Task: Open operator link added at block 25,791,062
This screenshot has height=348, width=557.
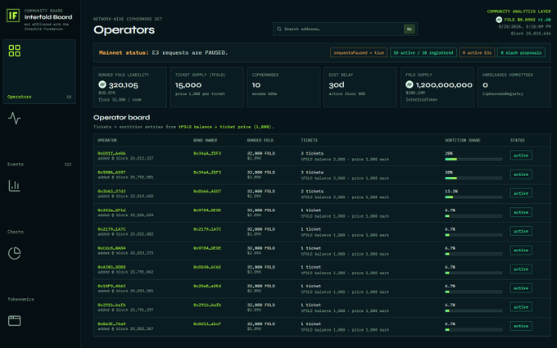Action: point(111,267)
